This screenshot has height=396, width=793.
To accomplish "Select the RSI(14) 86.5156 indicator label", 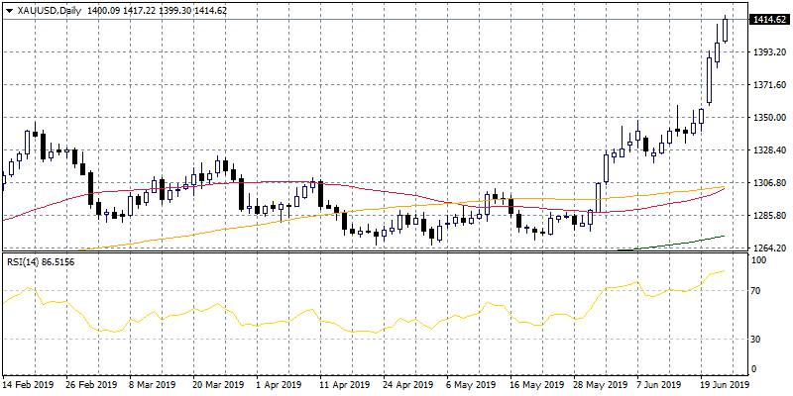I will tap(40, 261).
